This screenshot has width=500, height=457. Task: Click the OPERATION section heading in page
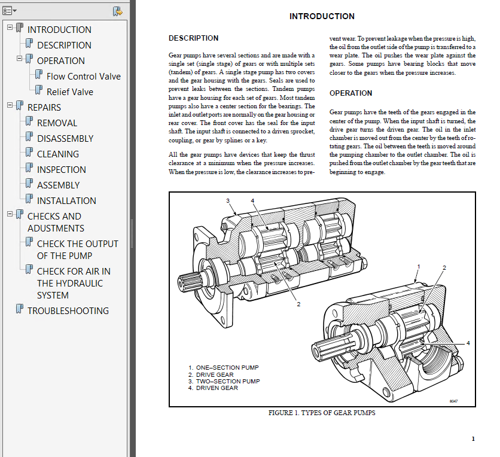tap(350, 93)
